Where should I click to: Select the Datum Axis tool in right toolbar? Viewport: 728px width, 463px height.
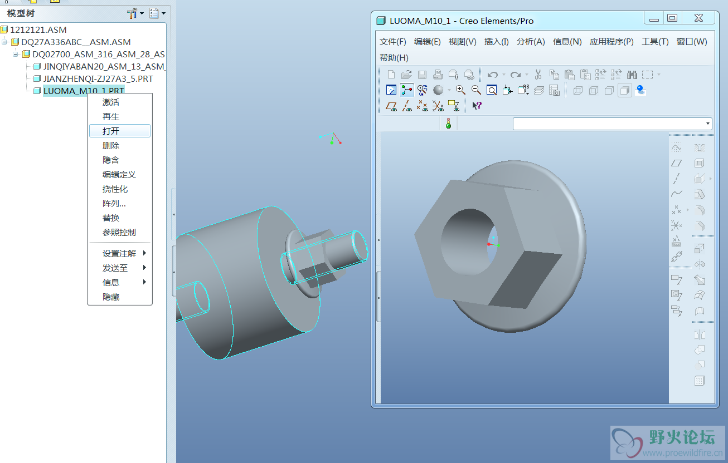tap(676, 179)
